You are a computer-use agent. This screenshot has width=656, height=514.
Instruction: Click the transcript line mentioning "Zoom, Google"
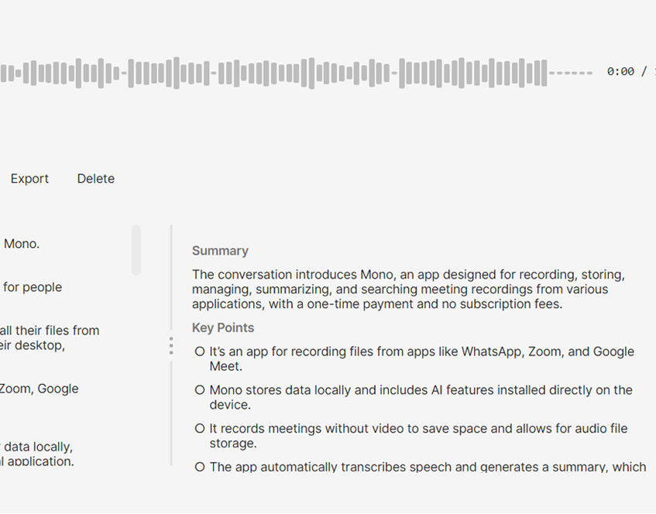pos(39,389)
